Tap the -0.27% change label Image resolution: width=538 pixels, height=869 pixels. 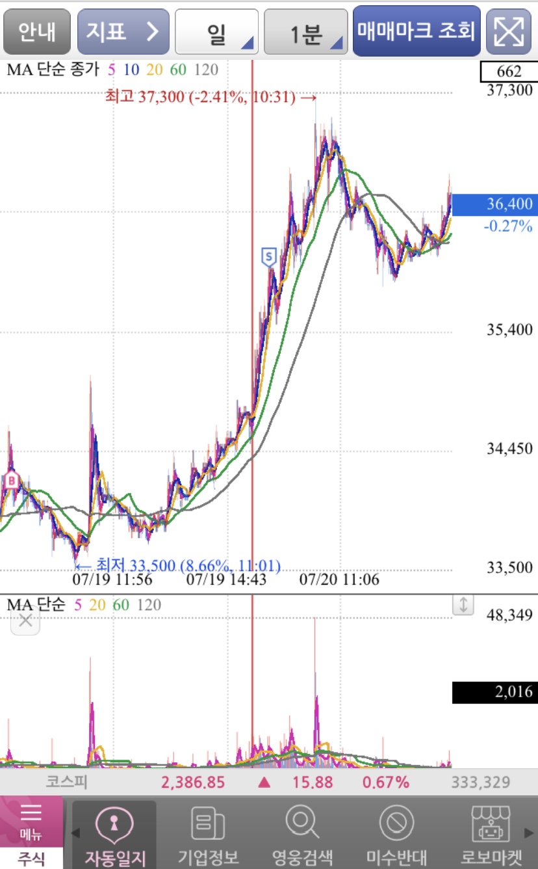pos(508,226)
